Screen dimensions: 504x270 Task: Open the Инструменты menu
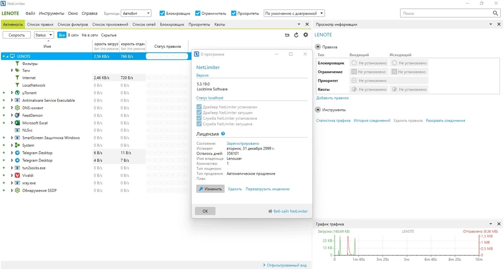point(52,13)
